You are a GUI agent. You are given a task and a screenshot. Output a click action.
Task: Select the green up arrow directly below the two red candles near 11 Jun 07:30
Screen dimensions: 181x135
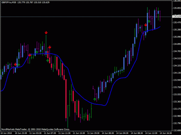point(48,60)
